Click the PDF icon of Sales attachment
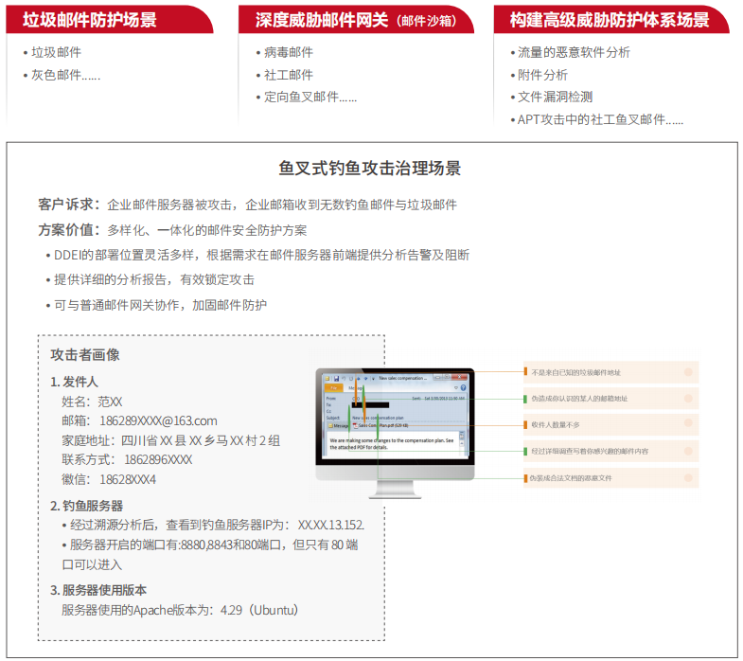743x661 pixels. (355, 425)
